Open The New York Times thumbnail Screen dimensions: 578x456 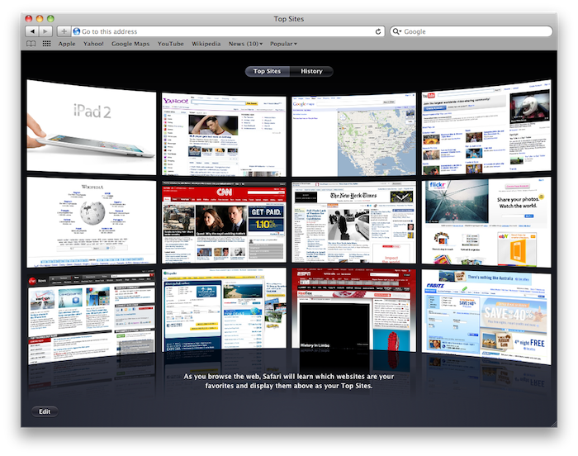354,222
